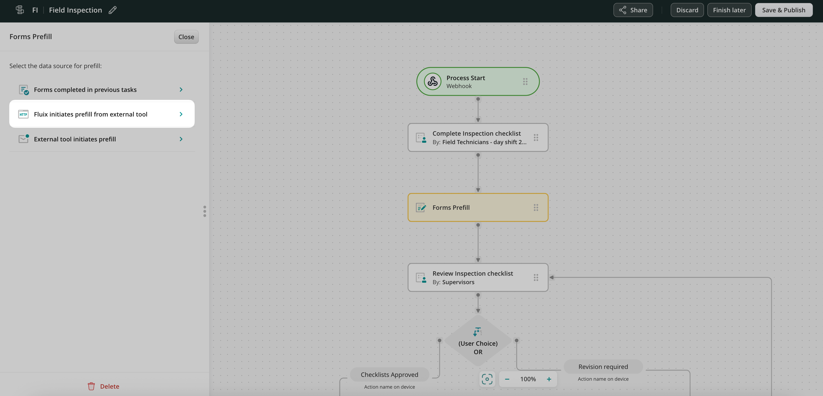Viewport: 823px width, 396px height.
Task: Click drag handle dots on Forms Prefill node
Action: click(x=536, y=207)
